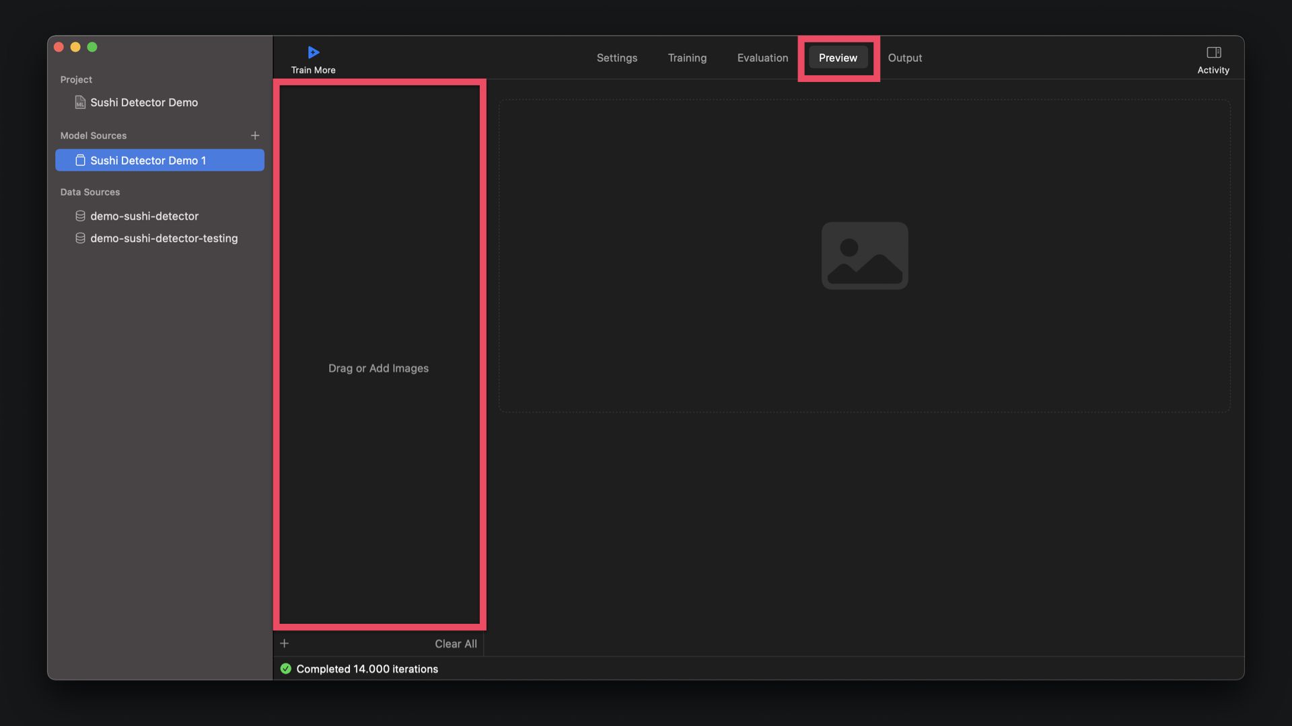The height and width of the screenshot is (726, 1292).
Task: Go to the Output tab
Action: pos(904,58)
